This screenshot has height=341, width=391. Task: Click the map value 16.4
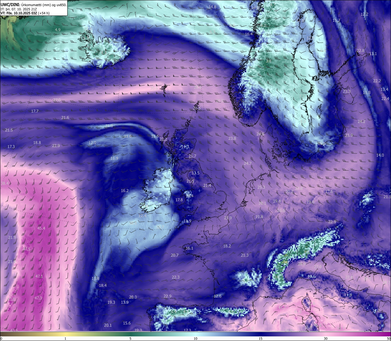click(249, 34)
